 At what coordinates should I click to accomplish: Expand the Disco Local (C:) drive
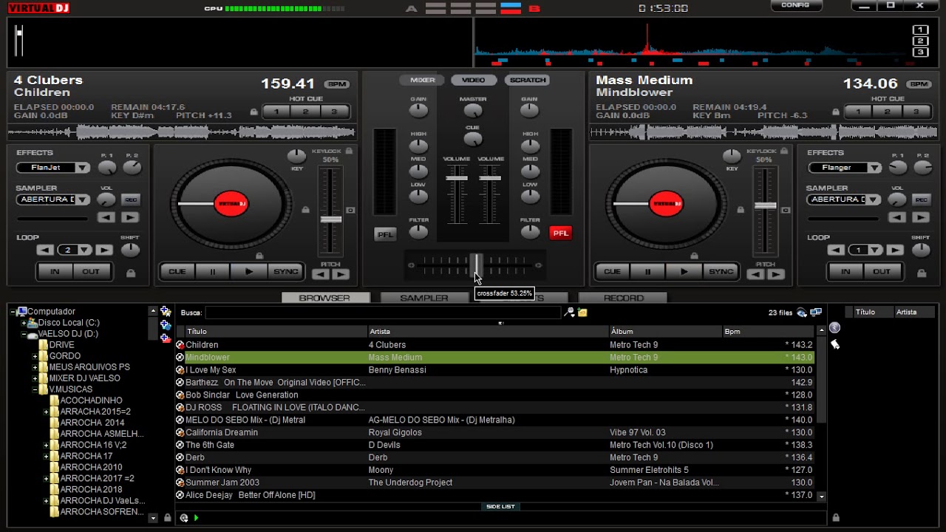(24, 323)
